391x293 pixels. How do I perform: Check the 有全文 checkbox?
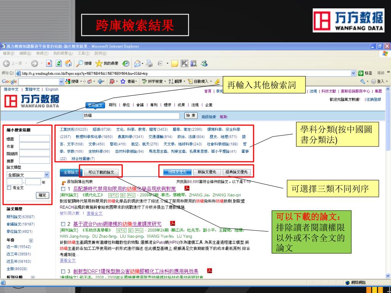9,188
